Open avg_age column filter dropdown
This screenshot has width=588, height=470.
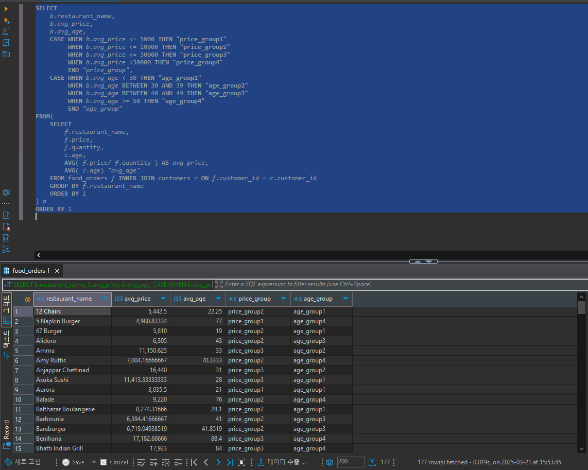click(218, 299)
